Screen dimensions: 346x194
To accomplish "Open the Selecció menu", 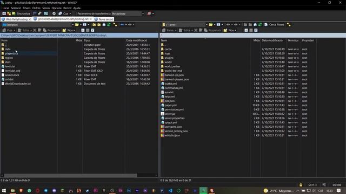I will pos(16,8).
